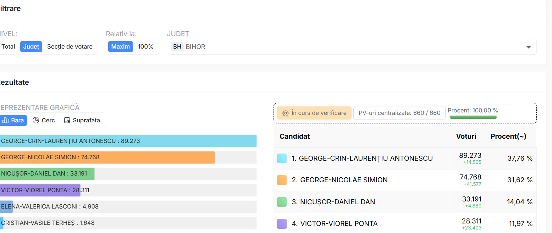Image resolution: width=552 pixels, height=233 pixels.
Task: Click the Procent(~) column header
Action: [x=508, y=137]
